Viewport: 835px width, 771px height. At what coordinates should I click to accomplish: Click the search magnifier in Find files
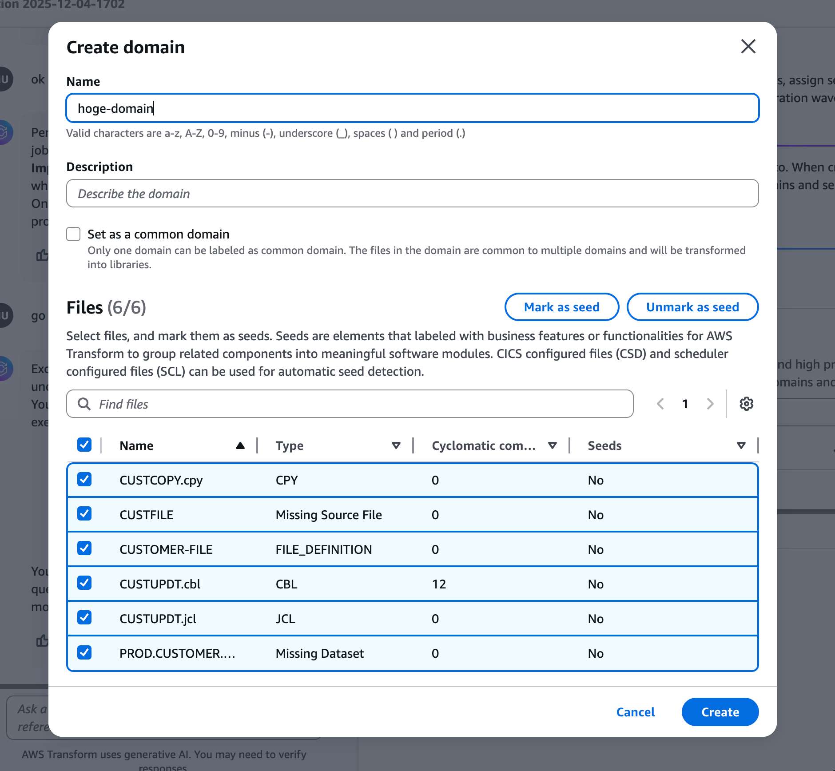tap(84, 404)
